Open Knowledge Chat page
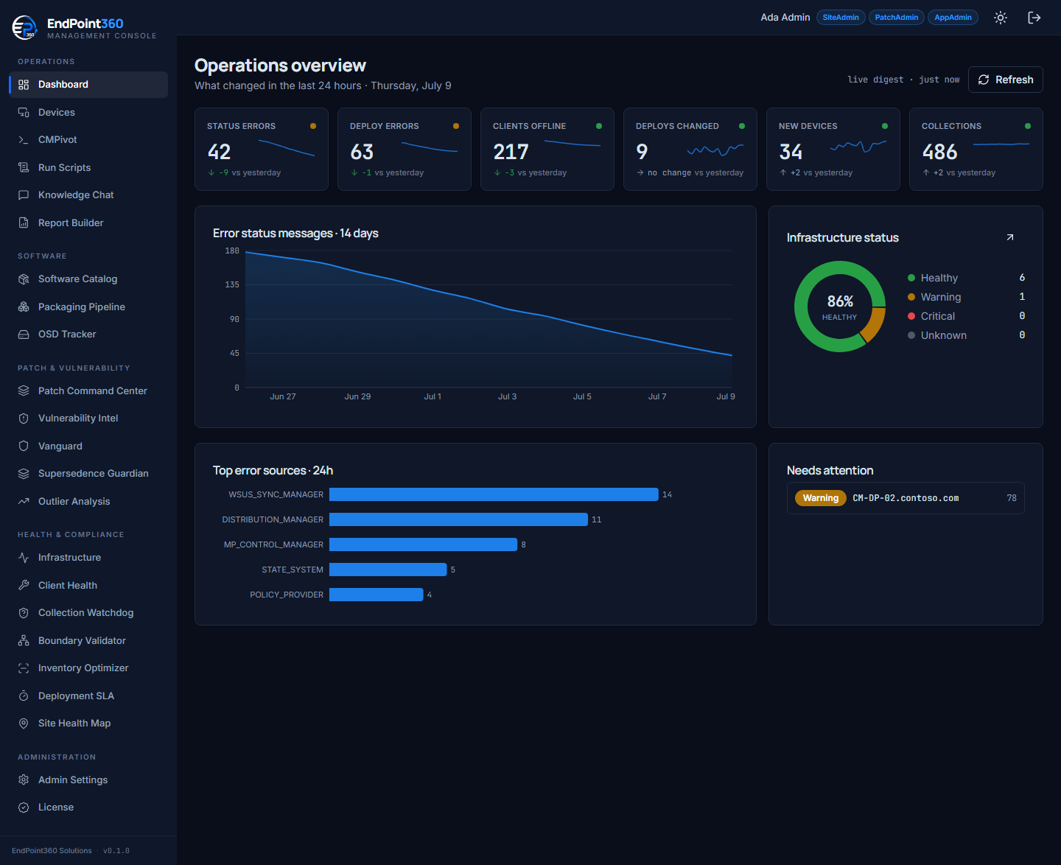1061x865 pixels. coord(88,195)
